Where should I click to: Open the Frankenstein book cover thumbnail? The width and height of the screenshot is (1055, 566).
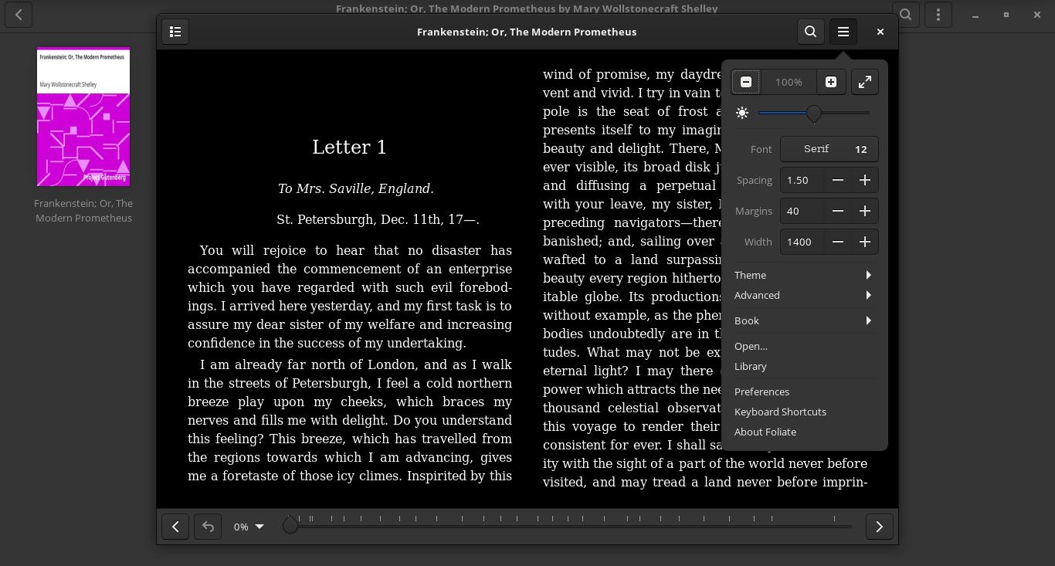pos(83,117)
